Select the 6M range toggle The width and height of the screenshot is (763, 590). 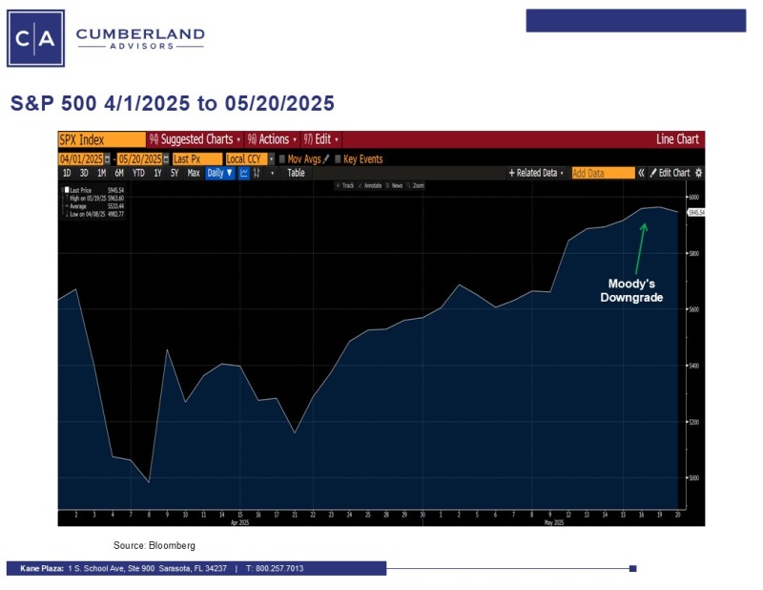[119, 173]
